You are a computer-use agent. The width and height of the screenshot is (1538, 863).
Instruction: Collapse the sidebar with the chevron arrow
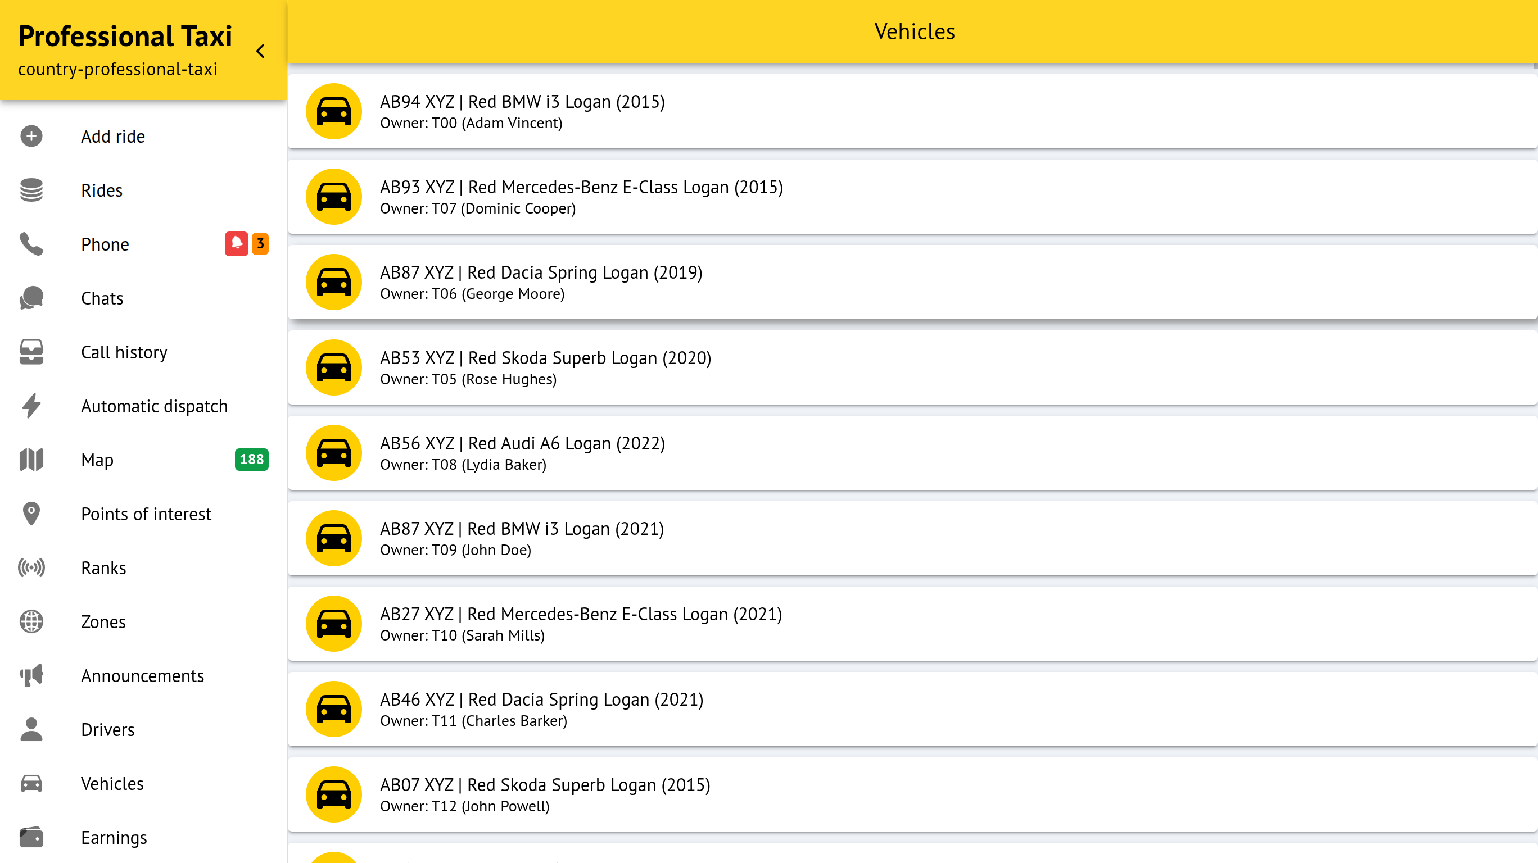click(x=260, y=51)
